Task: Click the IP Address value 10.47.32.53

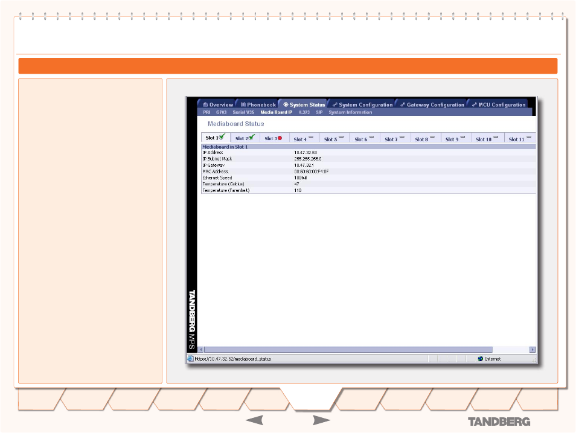Action: click(306, 153)
